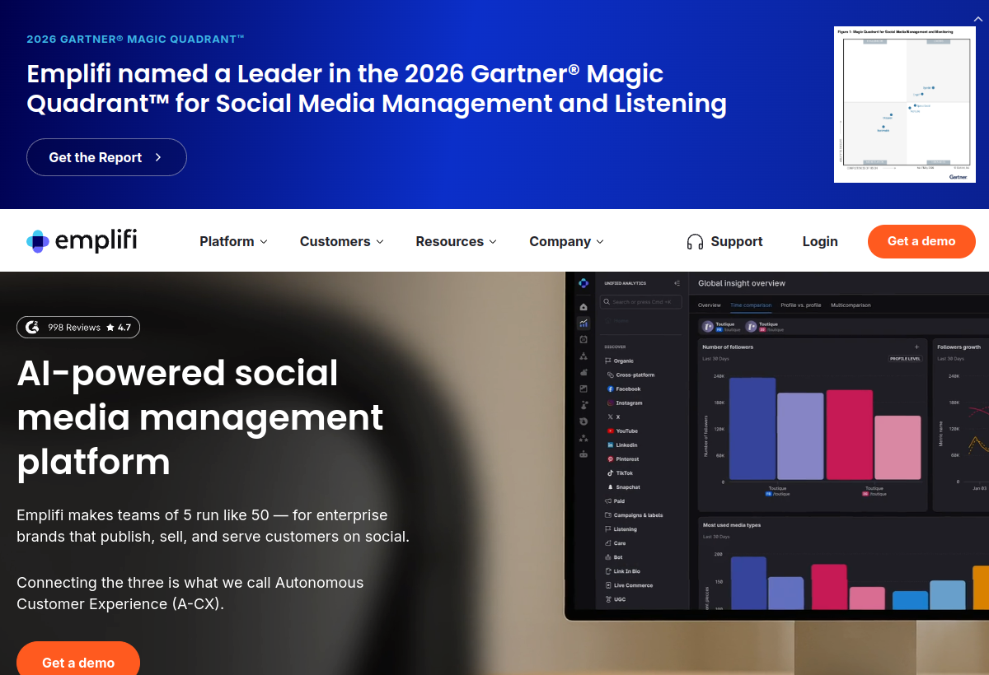989x675 pixels.
Task: Click the X icon in the dashboard sidebar
Action: pos(610,417)
